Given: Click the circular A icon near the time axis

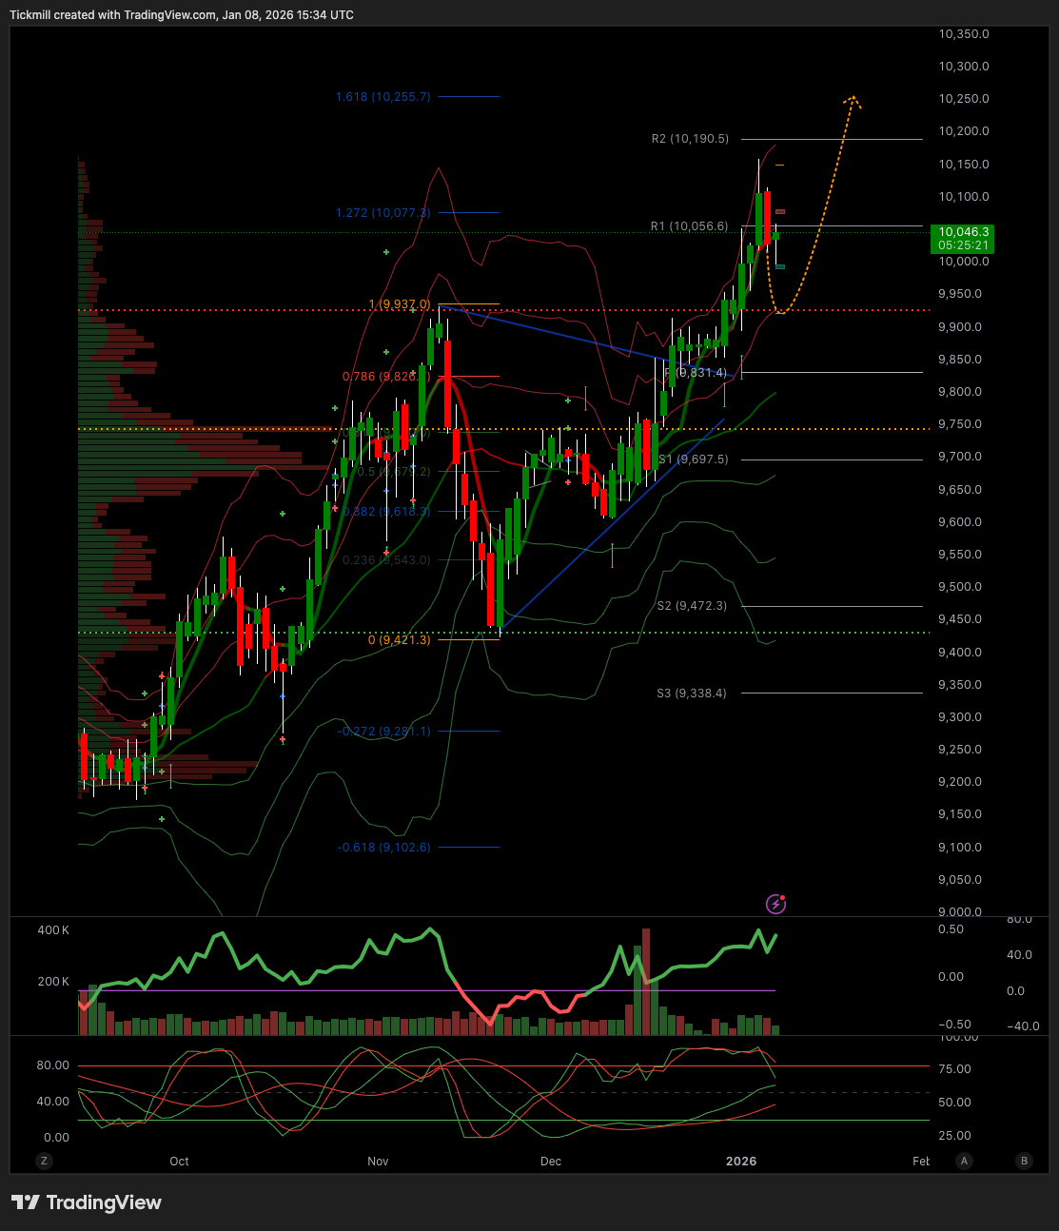Looking at the screenshot, I should [964, 1161].
